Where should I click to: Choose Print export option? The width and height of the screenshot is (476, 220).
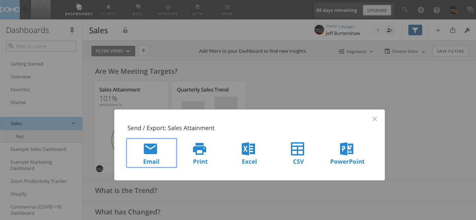pyautogui.click(x=200, y=153)
